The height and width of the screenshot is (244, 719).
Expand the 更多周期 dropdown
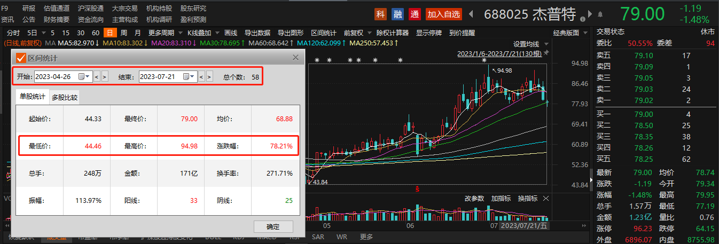[161, 33]
